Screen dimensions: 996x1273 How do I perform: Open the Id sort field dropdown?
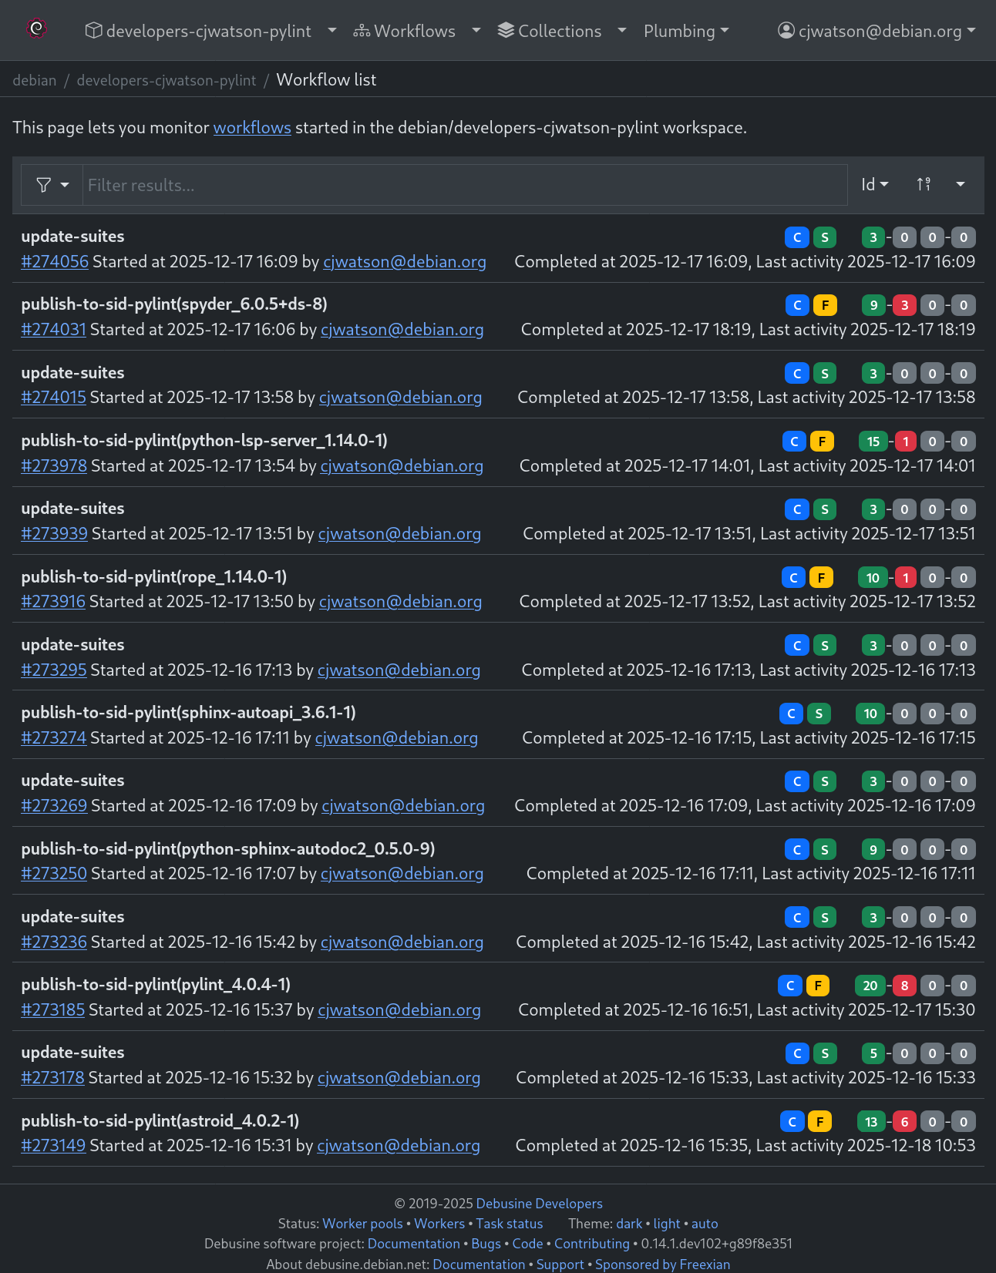click(875, 184)
